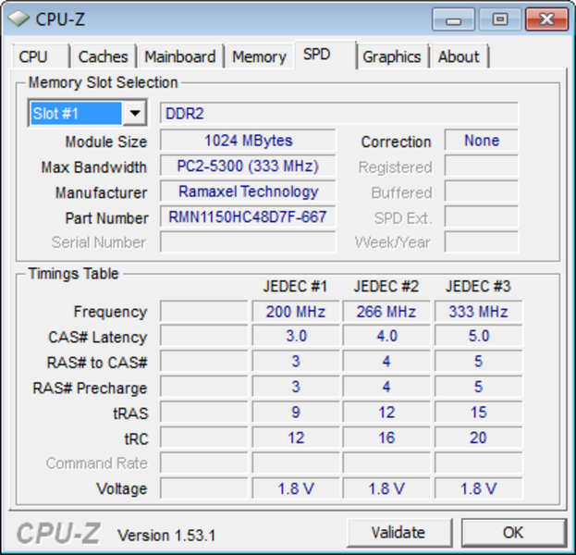Expand the Slot #1 dropdown arrow
Viewport: 576px width, 555px height.
pyautogui.click(x=135, y=113)
